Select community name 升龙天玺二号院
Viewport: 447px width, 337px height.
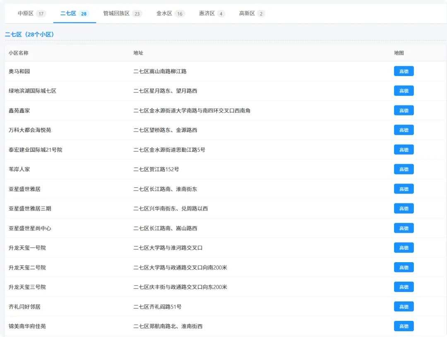[x=27, y=268]
